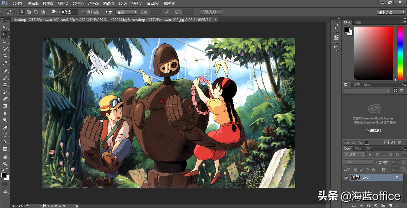407x208 pixels.
Task: Select the Zoom tool
Action: [x=5, y=164]
